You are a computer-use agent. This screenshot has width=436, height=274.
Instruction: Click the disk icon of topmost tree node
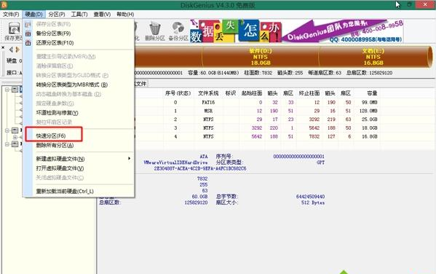click(15, 90)
